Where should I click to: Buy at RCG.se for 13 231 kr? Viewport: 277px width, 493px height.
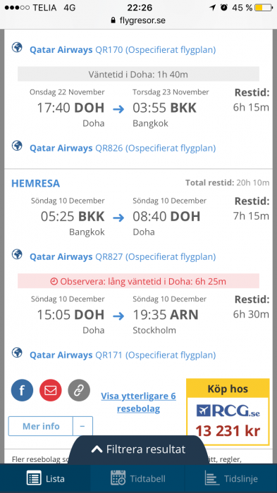click(228, 411)
